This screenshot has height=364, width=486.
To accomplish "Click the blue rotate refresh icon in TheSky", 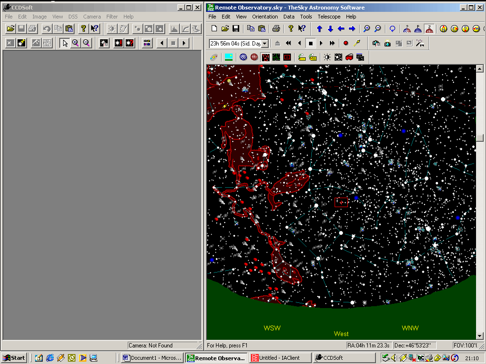I will (392, 29).
